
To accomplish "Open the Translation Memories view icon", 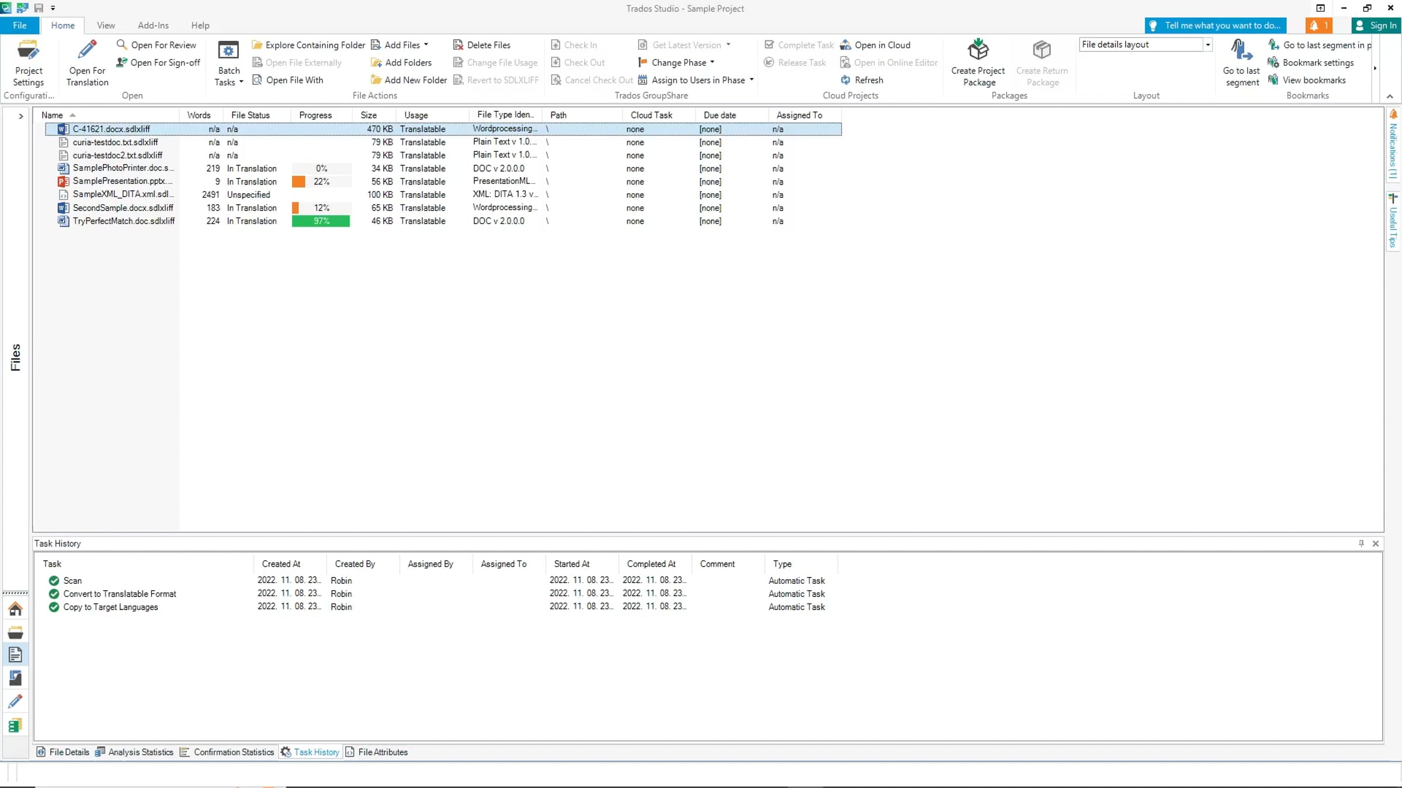I will click(x=15, y=726).
